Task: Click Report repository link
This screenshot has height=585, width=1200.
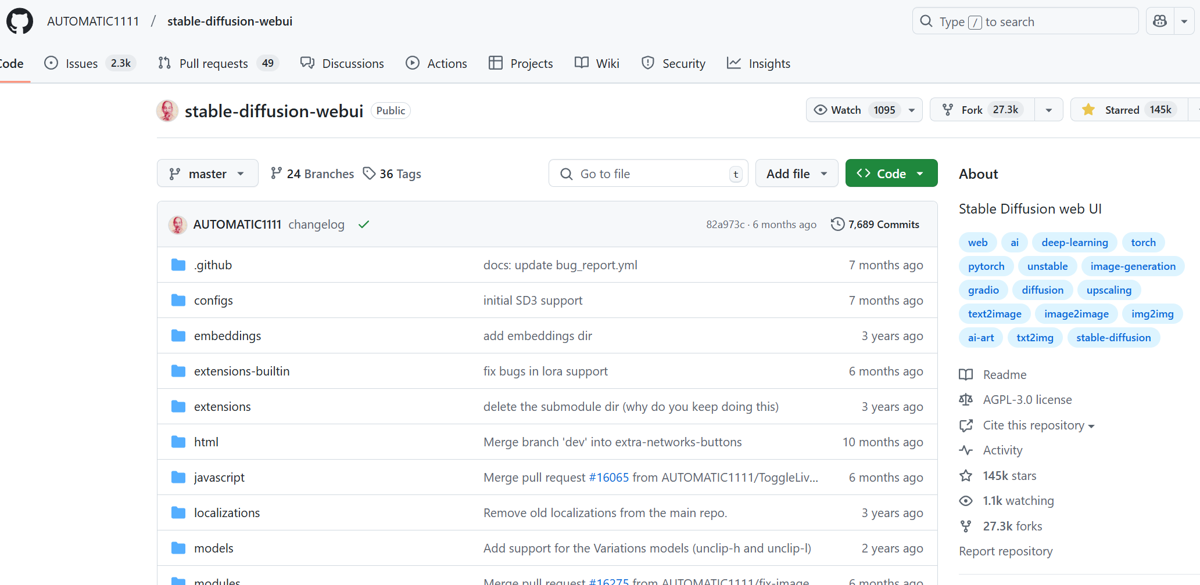Action: (1005, 551)
